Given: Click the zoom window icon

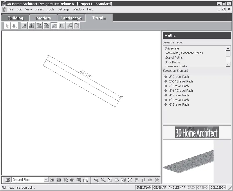Looking at the screenshot, I should click(110, 180).
